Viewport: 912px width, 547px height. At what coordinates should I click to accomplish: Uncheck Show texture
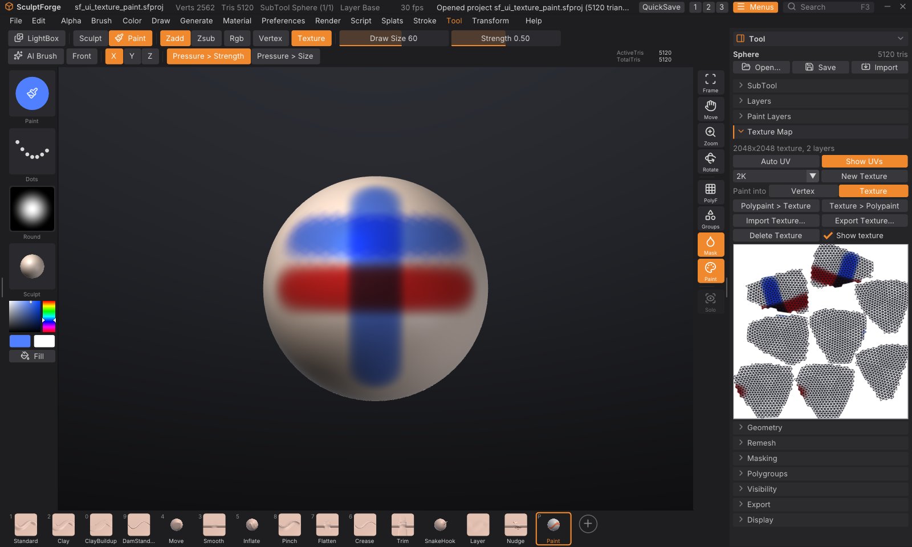[x=853, y=235]
